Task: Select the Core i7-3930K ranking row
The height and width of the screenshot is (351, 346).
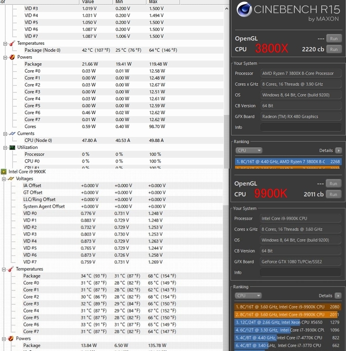Action: click(287, 330)
